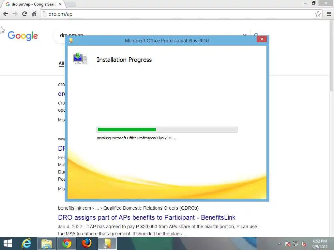Open a new Chrome tab
The width and height of the screenshot is (334, 250).
[70, 5]
